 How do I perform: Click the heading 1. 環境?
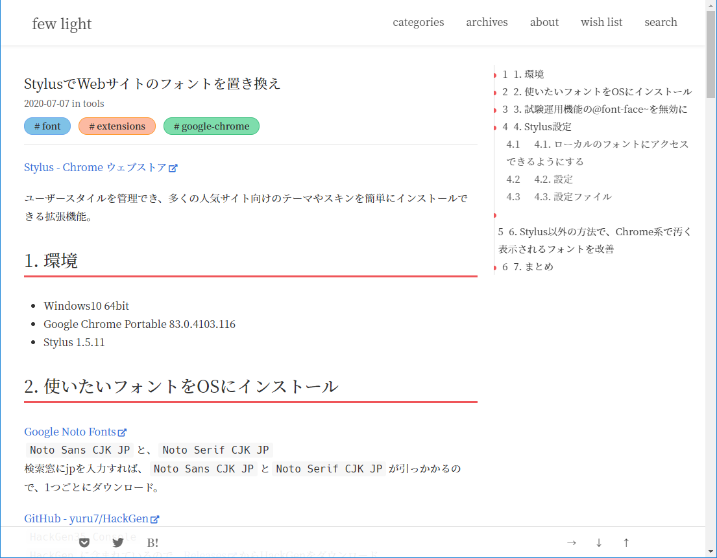click(51, 261)
